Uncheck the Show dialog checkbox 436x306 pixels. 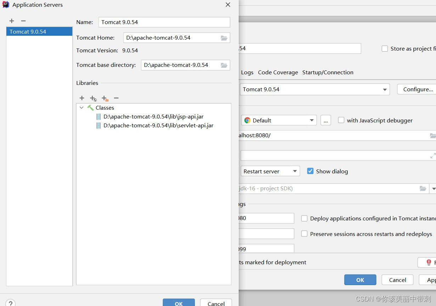tap(310, 171)
